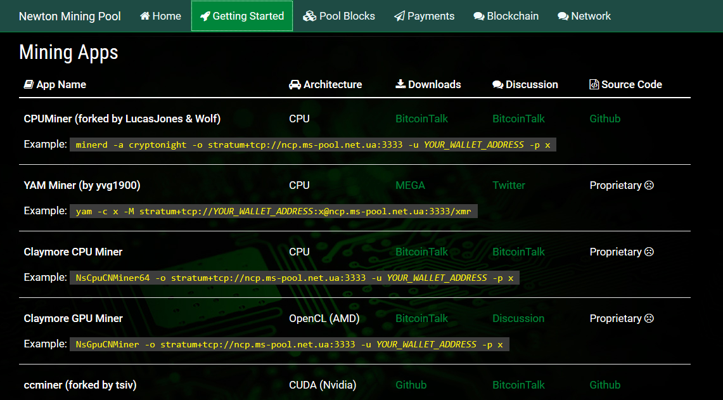Viewport: 723px width, 400px height.
Task: Click the Source Code column header
Action: 625,84
